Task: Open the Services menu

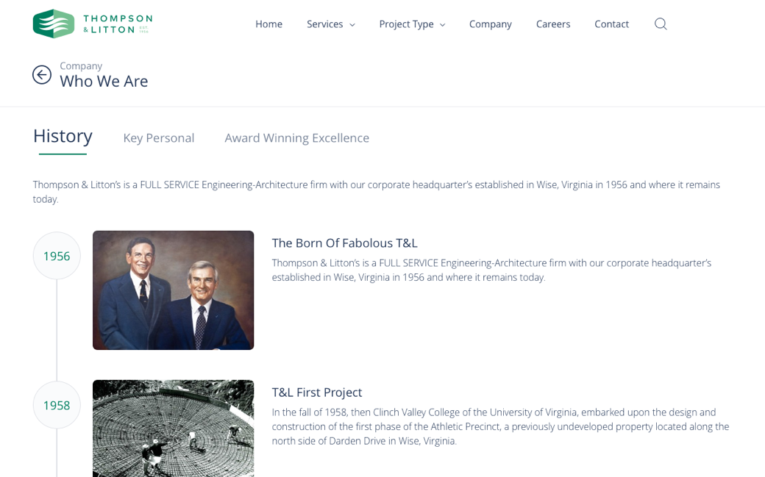Action: pyautogui.click(x=325, y=24)
